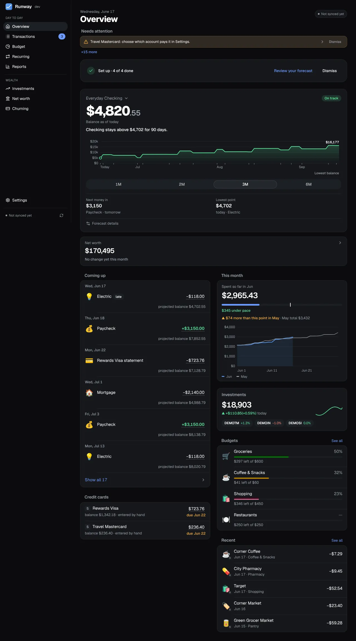Viewport: 356px width, 641px height.
Task: Dismiss the Travel Mastercard alert
Action: (335, 42)
